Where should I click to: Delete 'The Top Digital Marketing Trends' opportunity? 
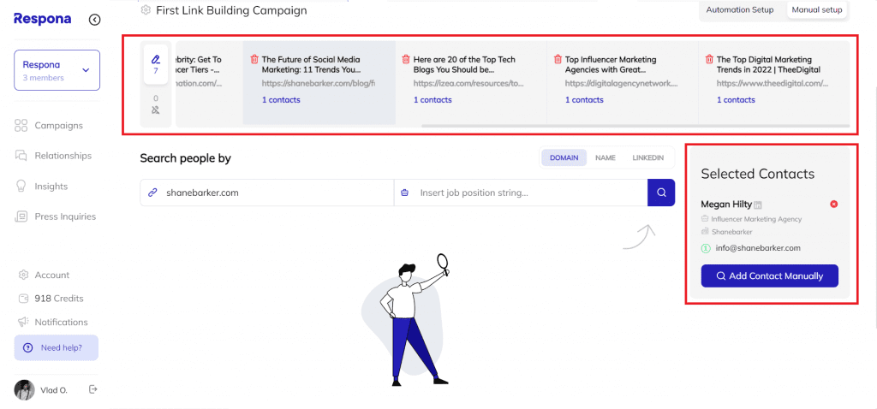click(x=709, y=59)
